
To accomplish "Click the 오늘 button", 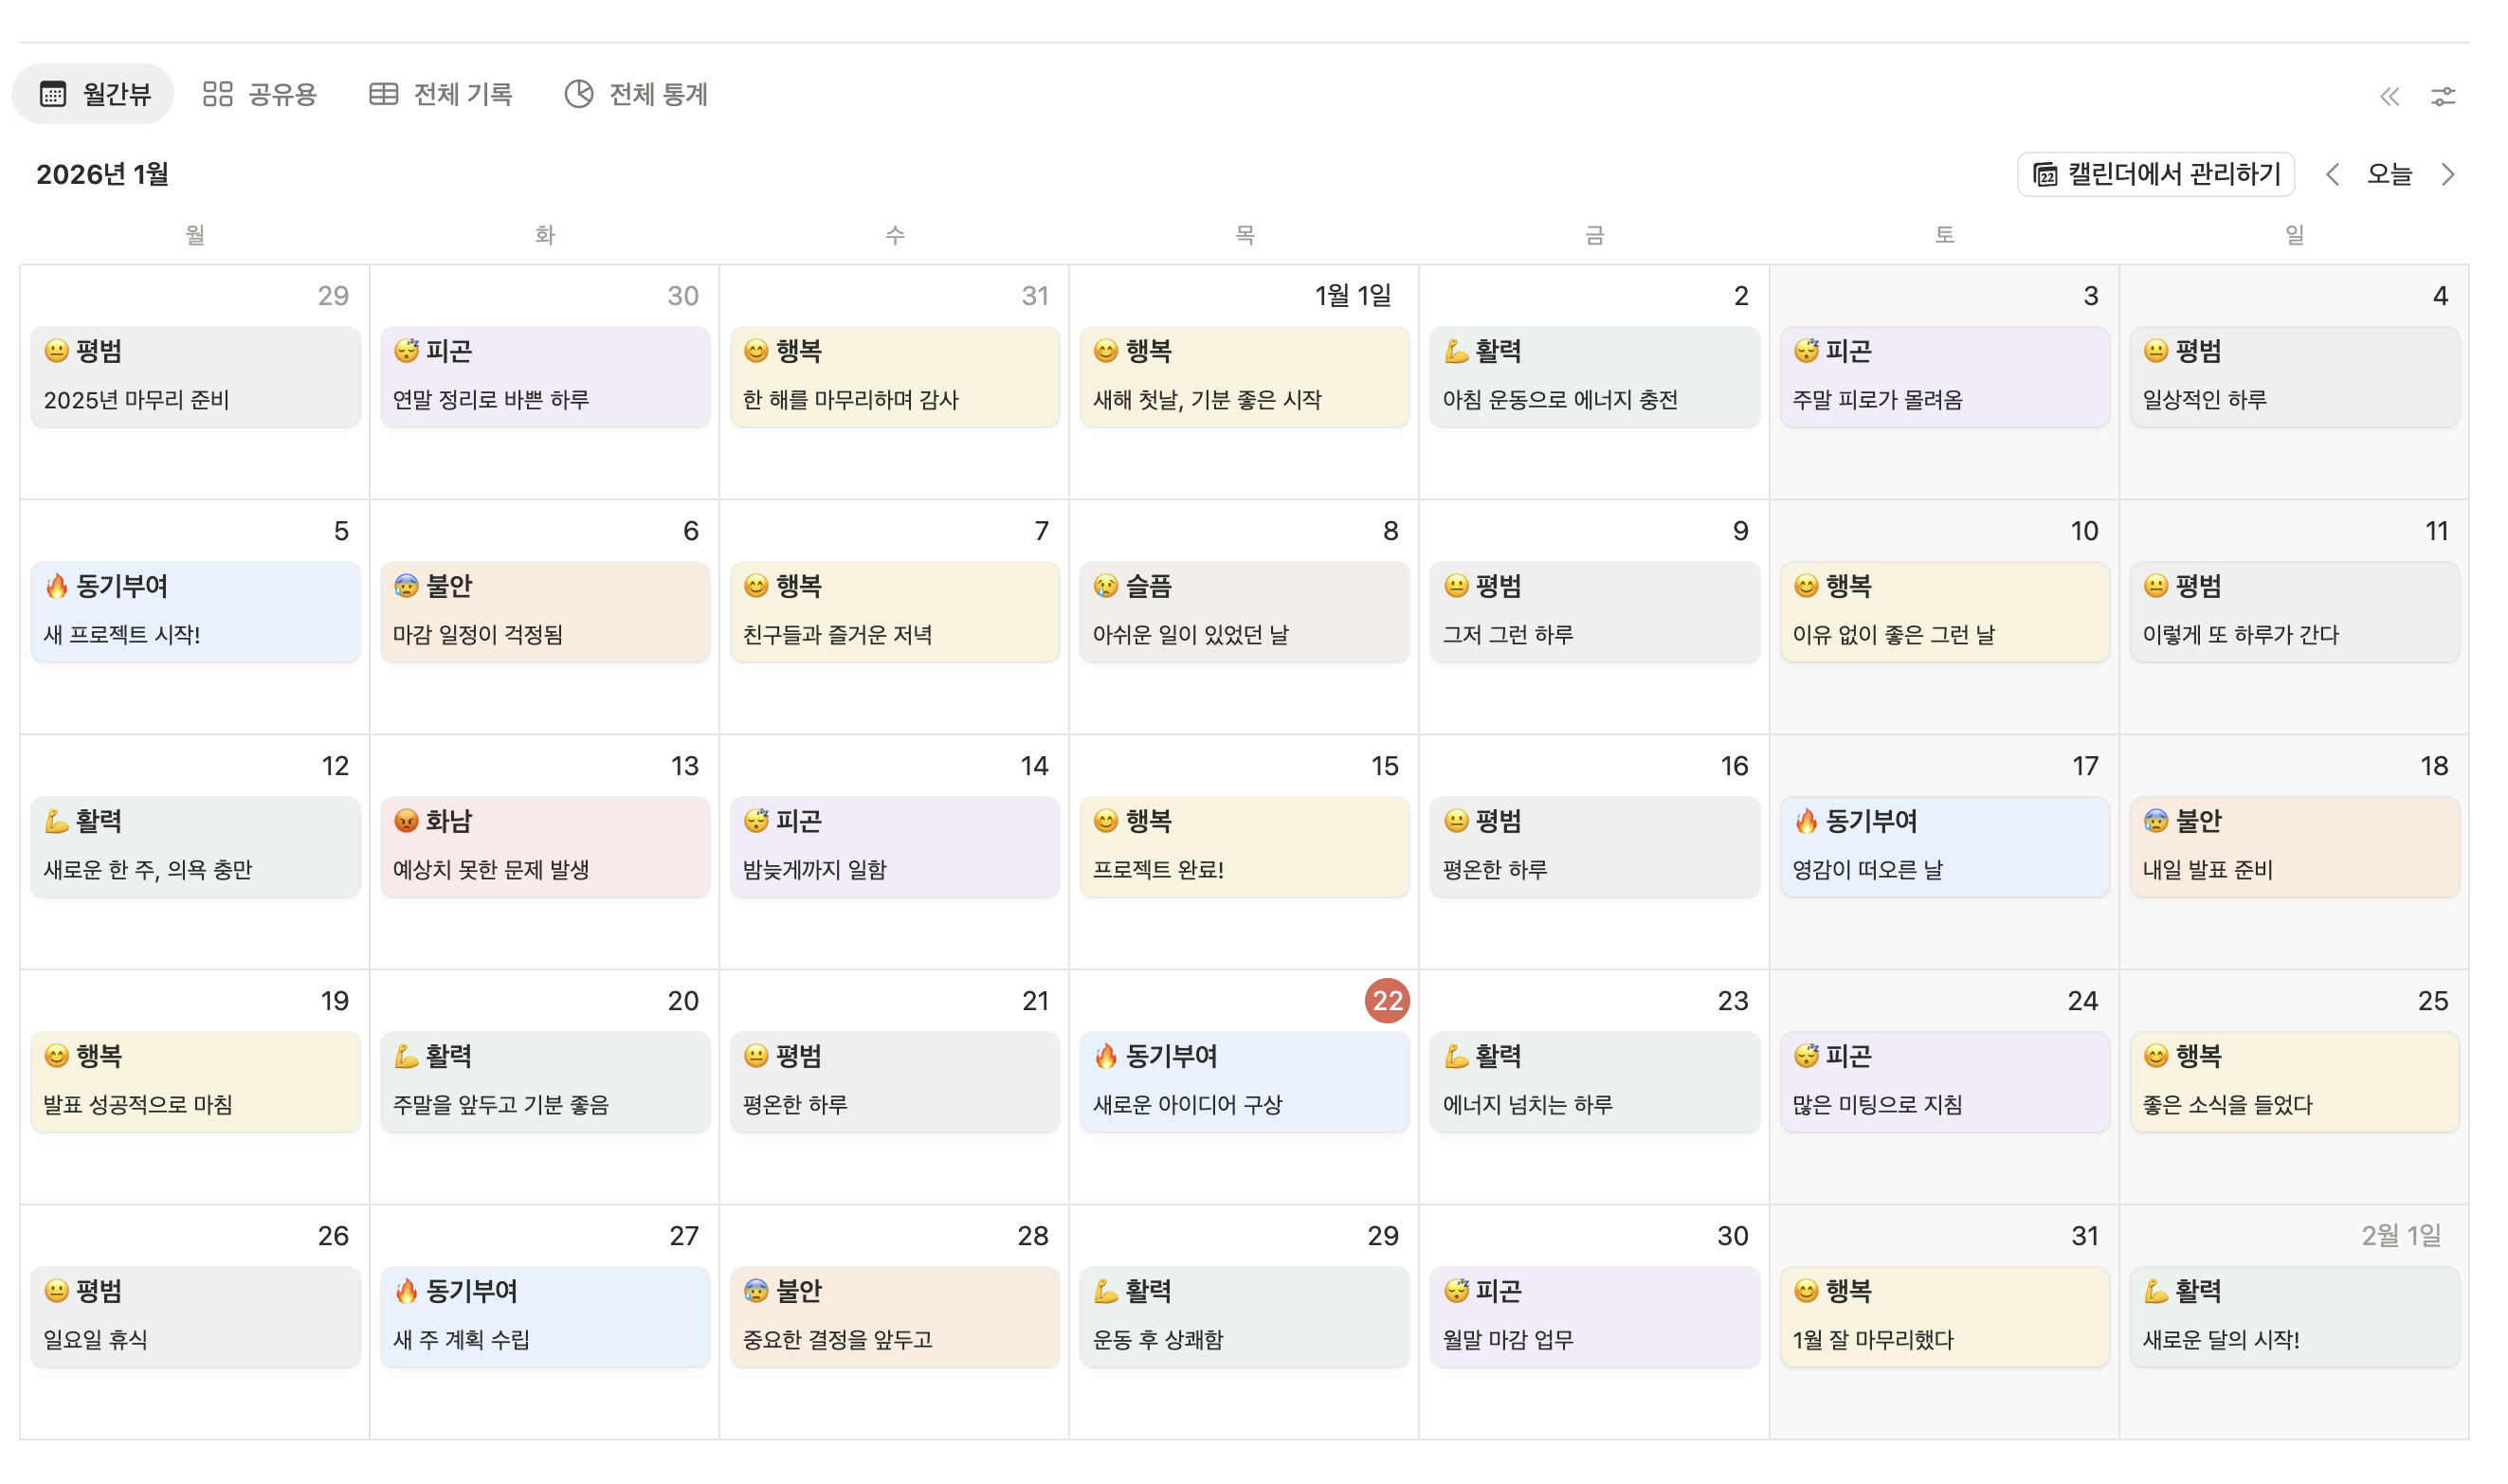I will 2388,175.
